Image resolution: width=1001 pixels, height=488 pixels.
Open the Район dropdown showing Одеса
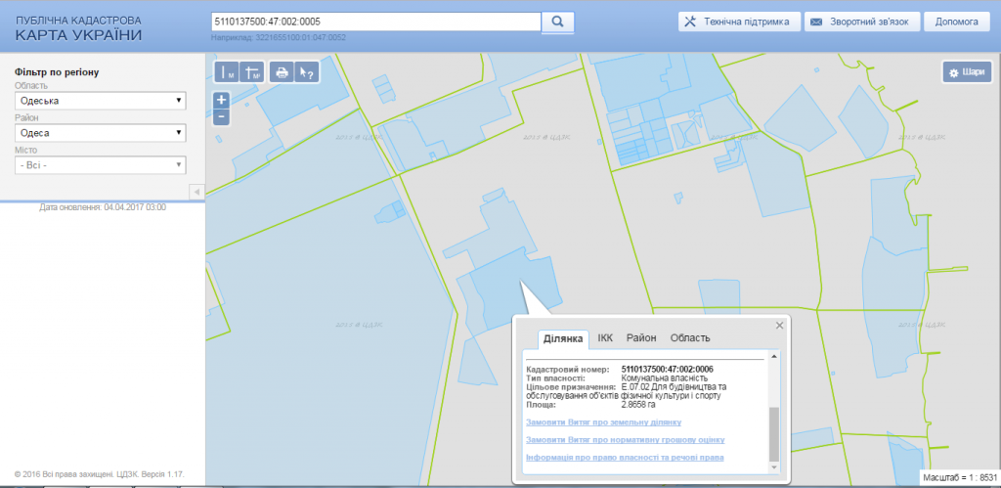point(100,133)
